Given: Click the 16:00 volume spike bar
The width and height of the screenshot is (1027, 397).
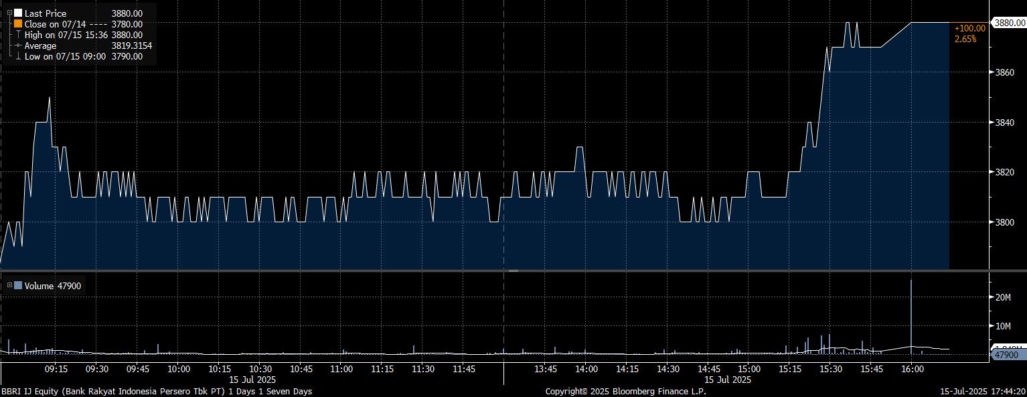Looking at the screenshot, I should [x=911, y=315].
